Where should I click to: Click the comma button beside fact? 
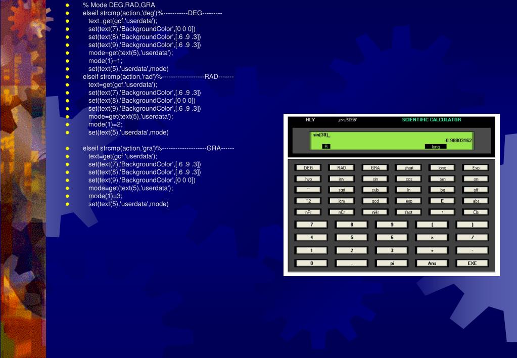coord(442,212)
